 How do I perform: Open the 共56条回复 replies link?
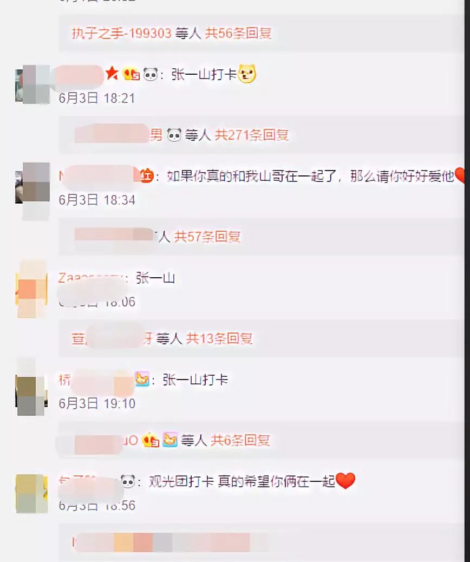click(238, 34)
